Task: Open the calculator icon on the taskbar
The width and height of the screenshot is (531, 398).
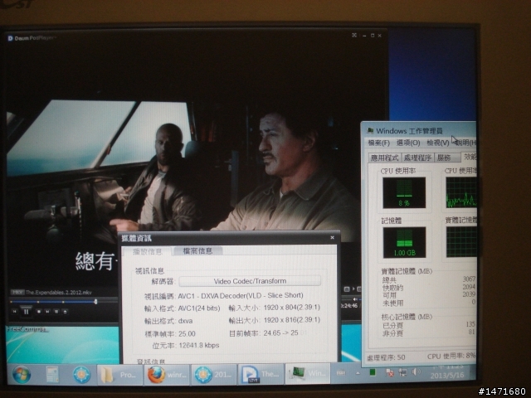Action: tap(52, 374)
